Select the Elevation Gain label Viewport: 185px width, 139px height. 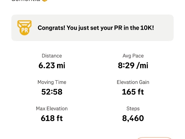(x=133, y=82)
